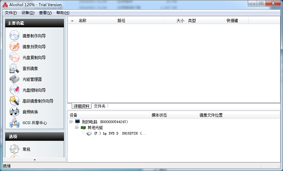283x171 pixels.
Task: Open the 文件(F) menu
Action: [11, 13]
